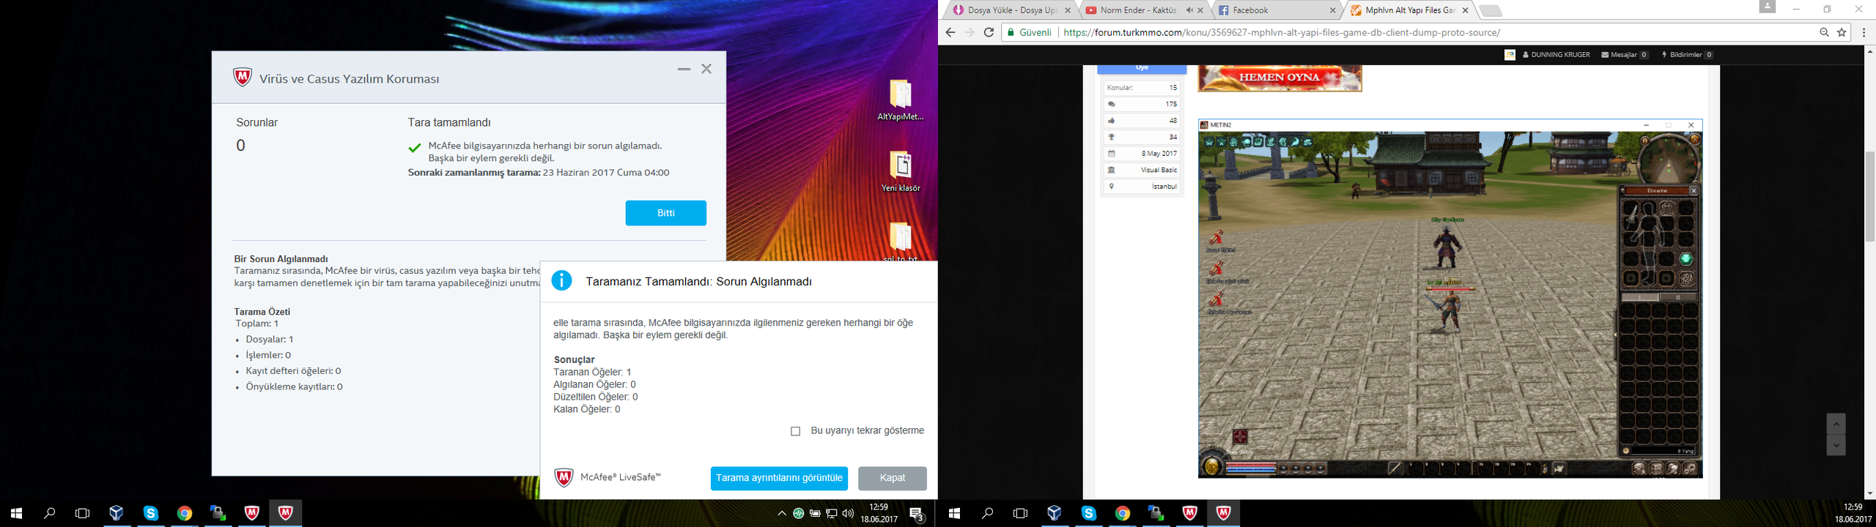
Task: Check battery status in the system tray
Action: click(x=815, y=514)
